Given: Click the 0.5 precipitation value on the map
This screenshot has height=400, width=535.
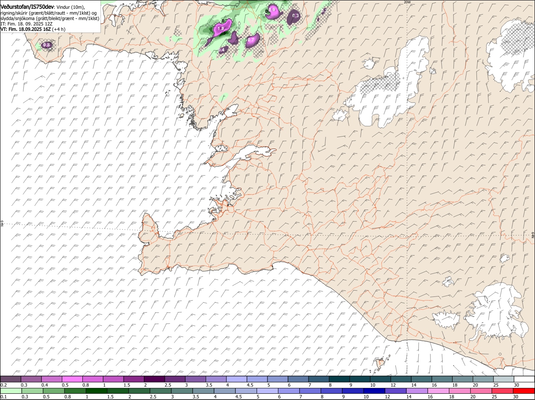Looking at the screenshot, I should click(x=46, y=45).
